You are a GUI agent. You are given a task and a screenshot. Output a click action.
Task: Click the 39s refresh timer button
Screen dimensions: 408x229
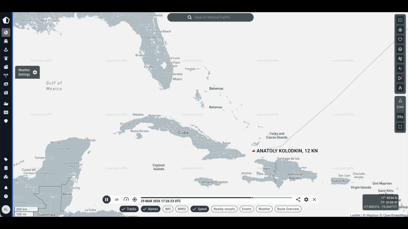tap(400, 117)
